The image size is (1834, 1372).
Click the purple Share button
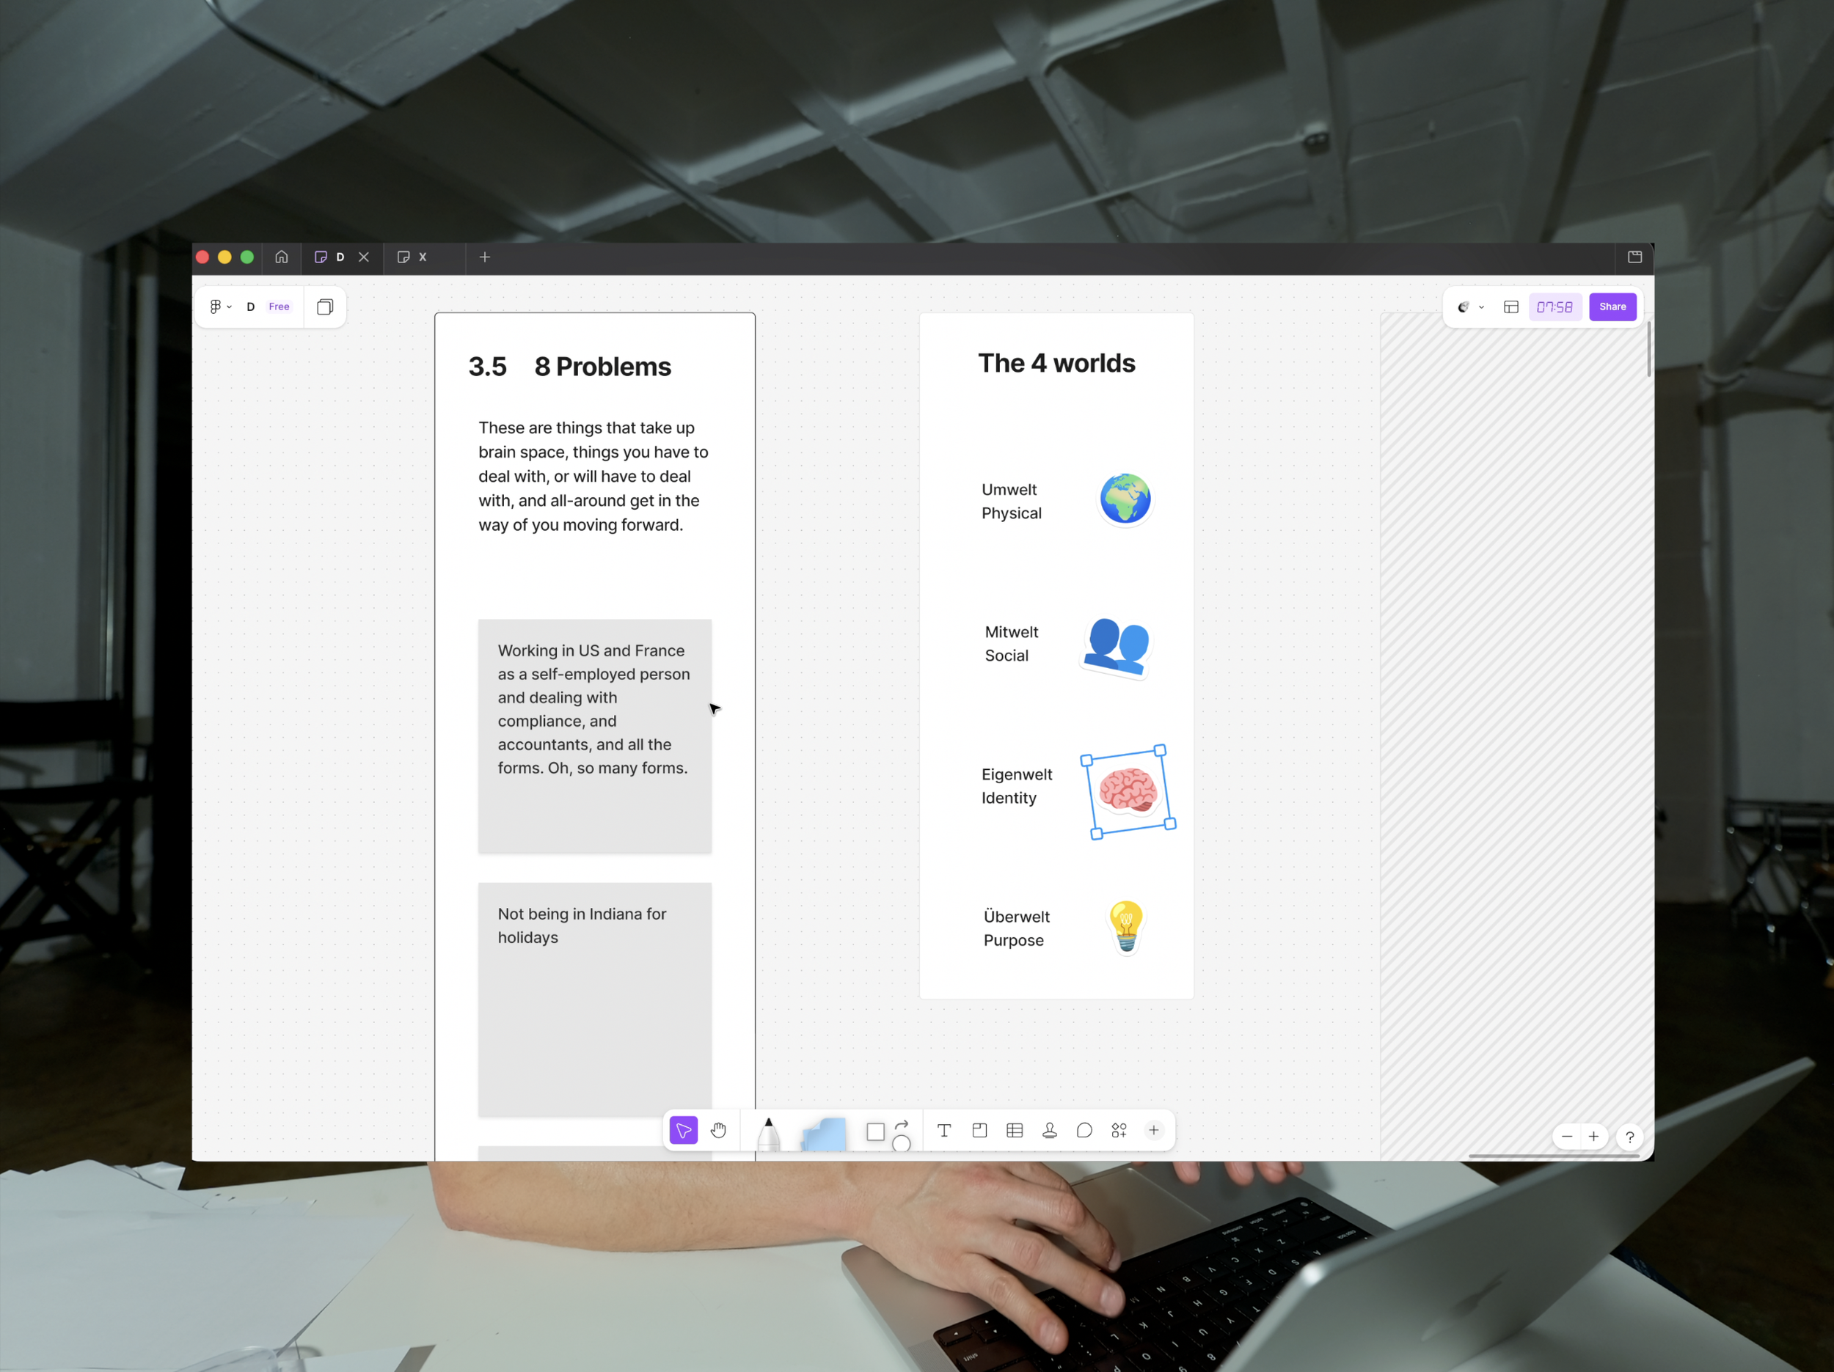pyautogui.click(x=1612, y=307)
